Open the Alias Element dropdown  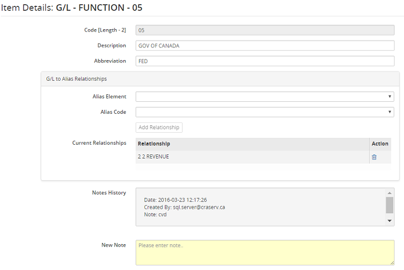264,97
